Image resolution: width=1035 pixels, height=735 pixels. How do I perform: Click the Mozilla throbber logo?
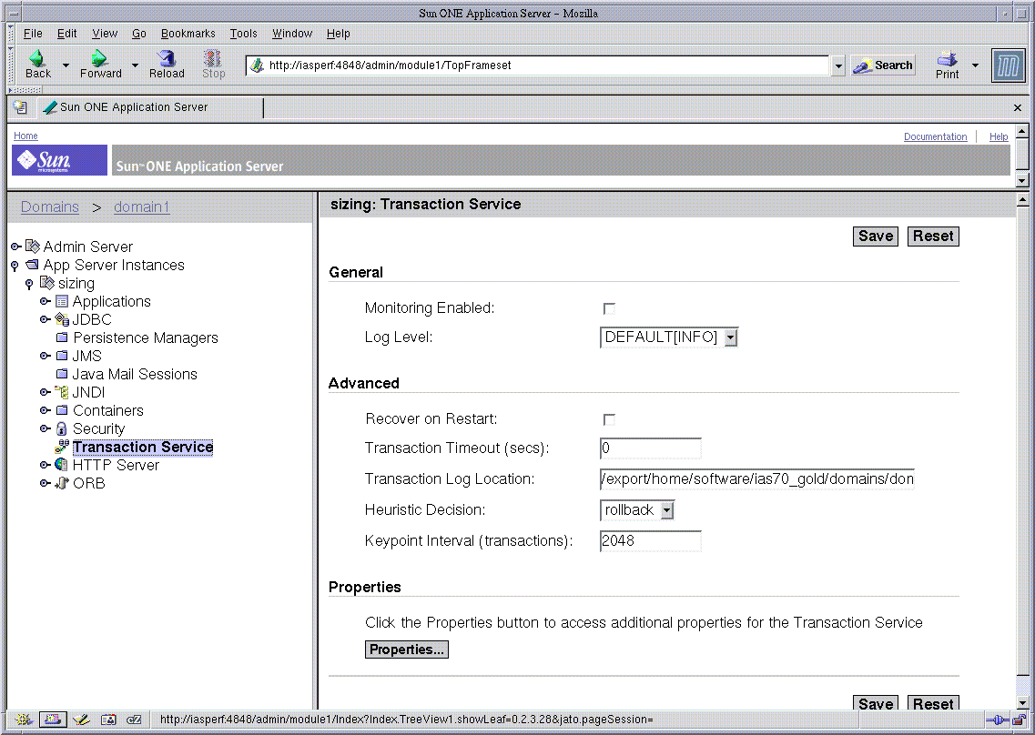pos(1008,65)
